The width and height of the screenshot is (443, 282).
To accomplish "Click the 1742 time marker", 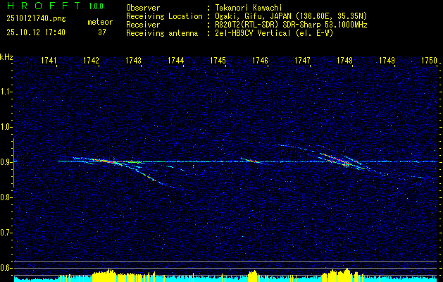I will 92,61.
